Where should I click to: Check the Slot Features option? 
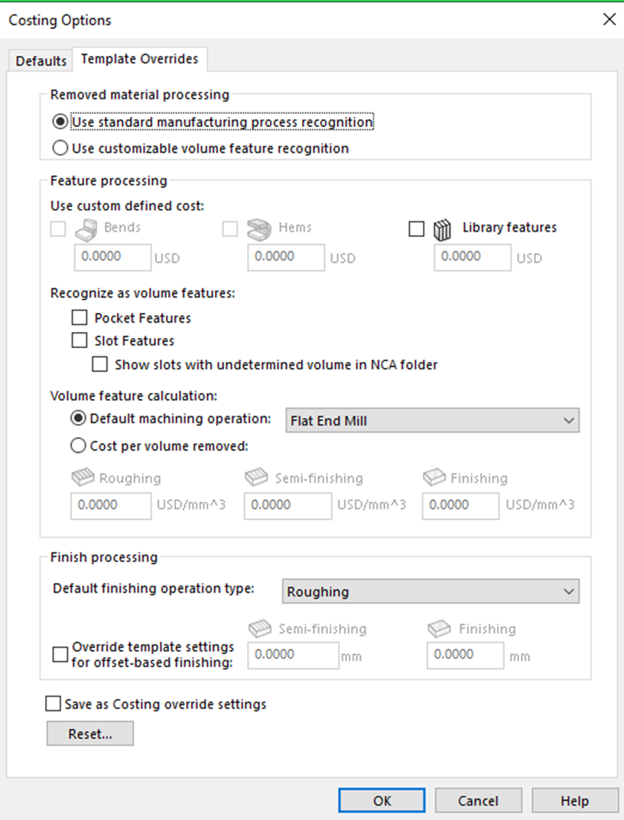click(80, 340)
